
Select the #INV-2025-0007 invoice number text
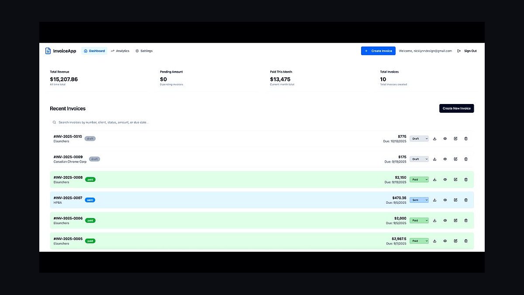[x=68, y=198]
